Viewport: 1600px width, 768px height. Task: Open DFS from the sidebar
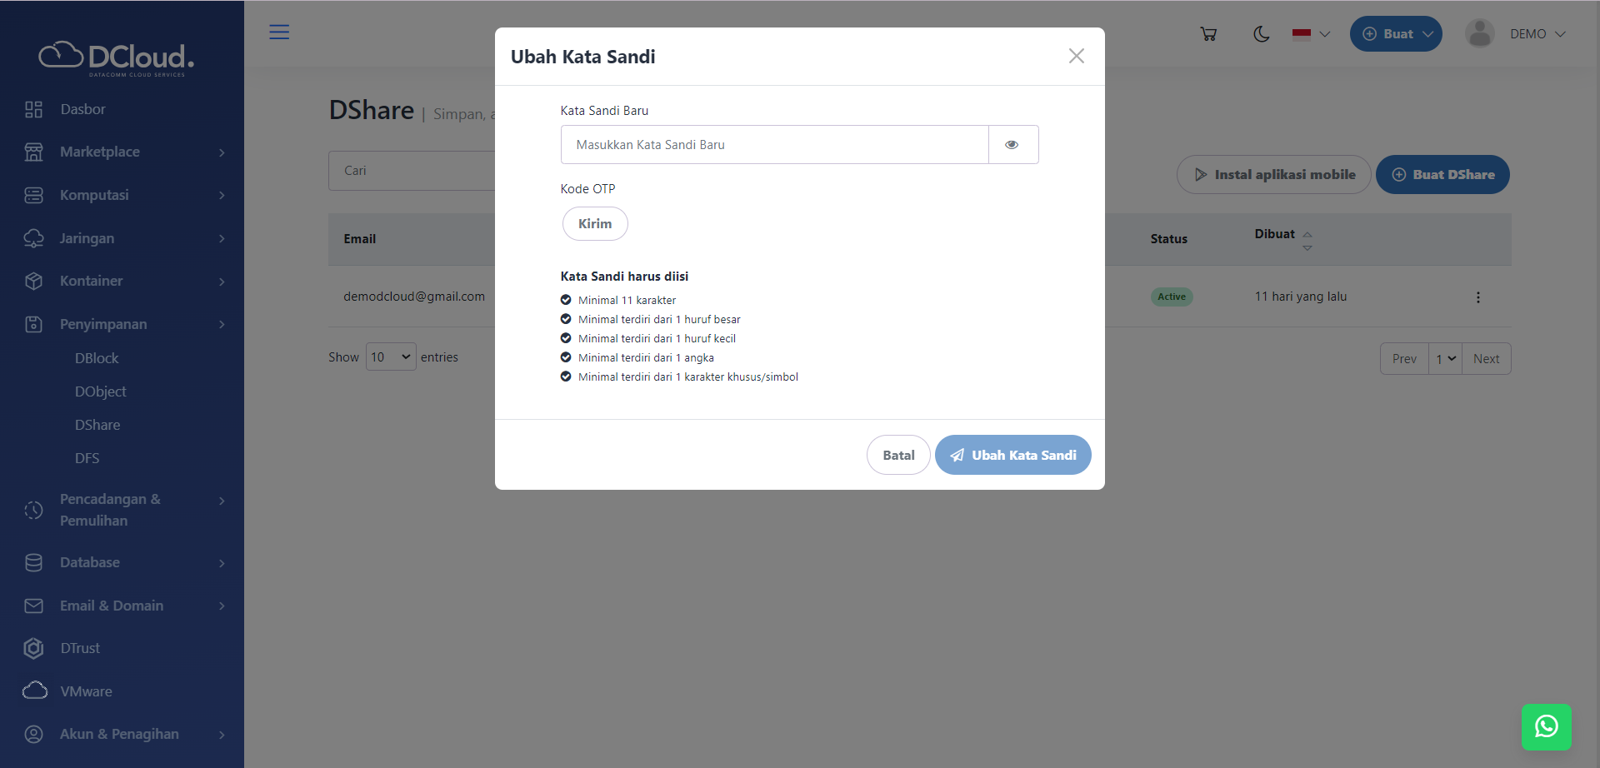coord(87,458)
